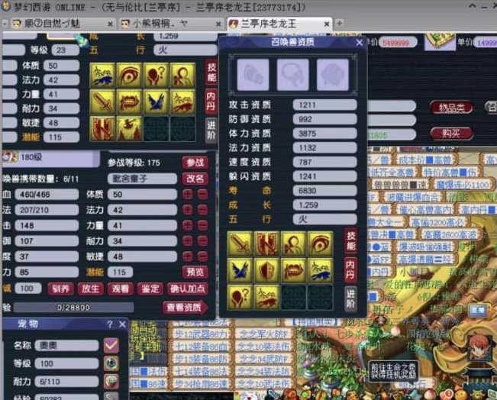Open the 技能 tab in 召唤兽资质 dialog
497x400 pixels.
tap(350, 240)
